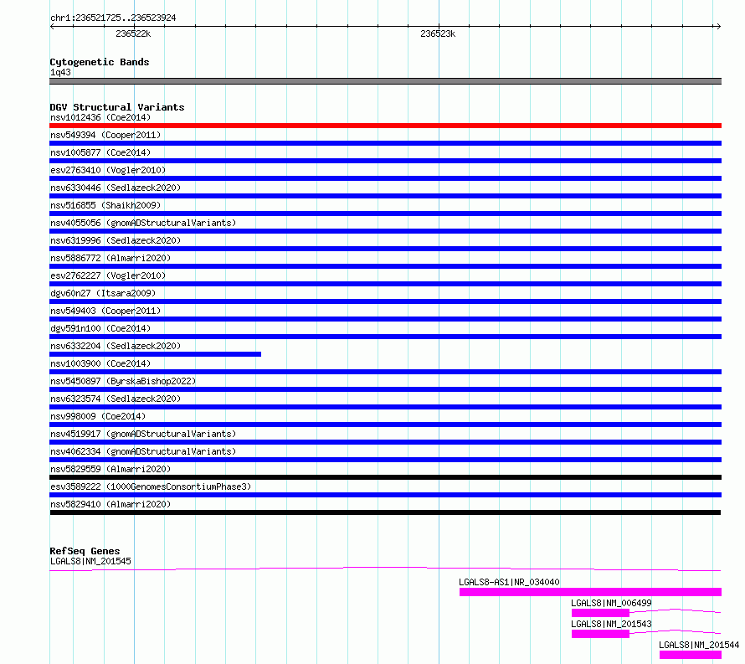Click the 236523k ruler position label
This screenshot has height=664, width=745.
(x=438, y=33)
